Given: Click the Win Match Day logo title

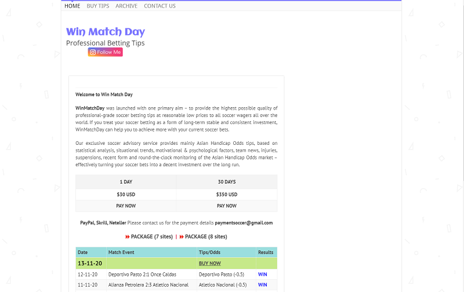Looking at the screenshot, I should pos(106,32).
